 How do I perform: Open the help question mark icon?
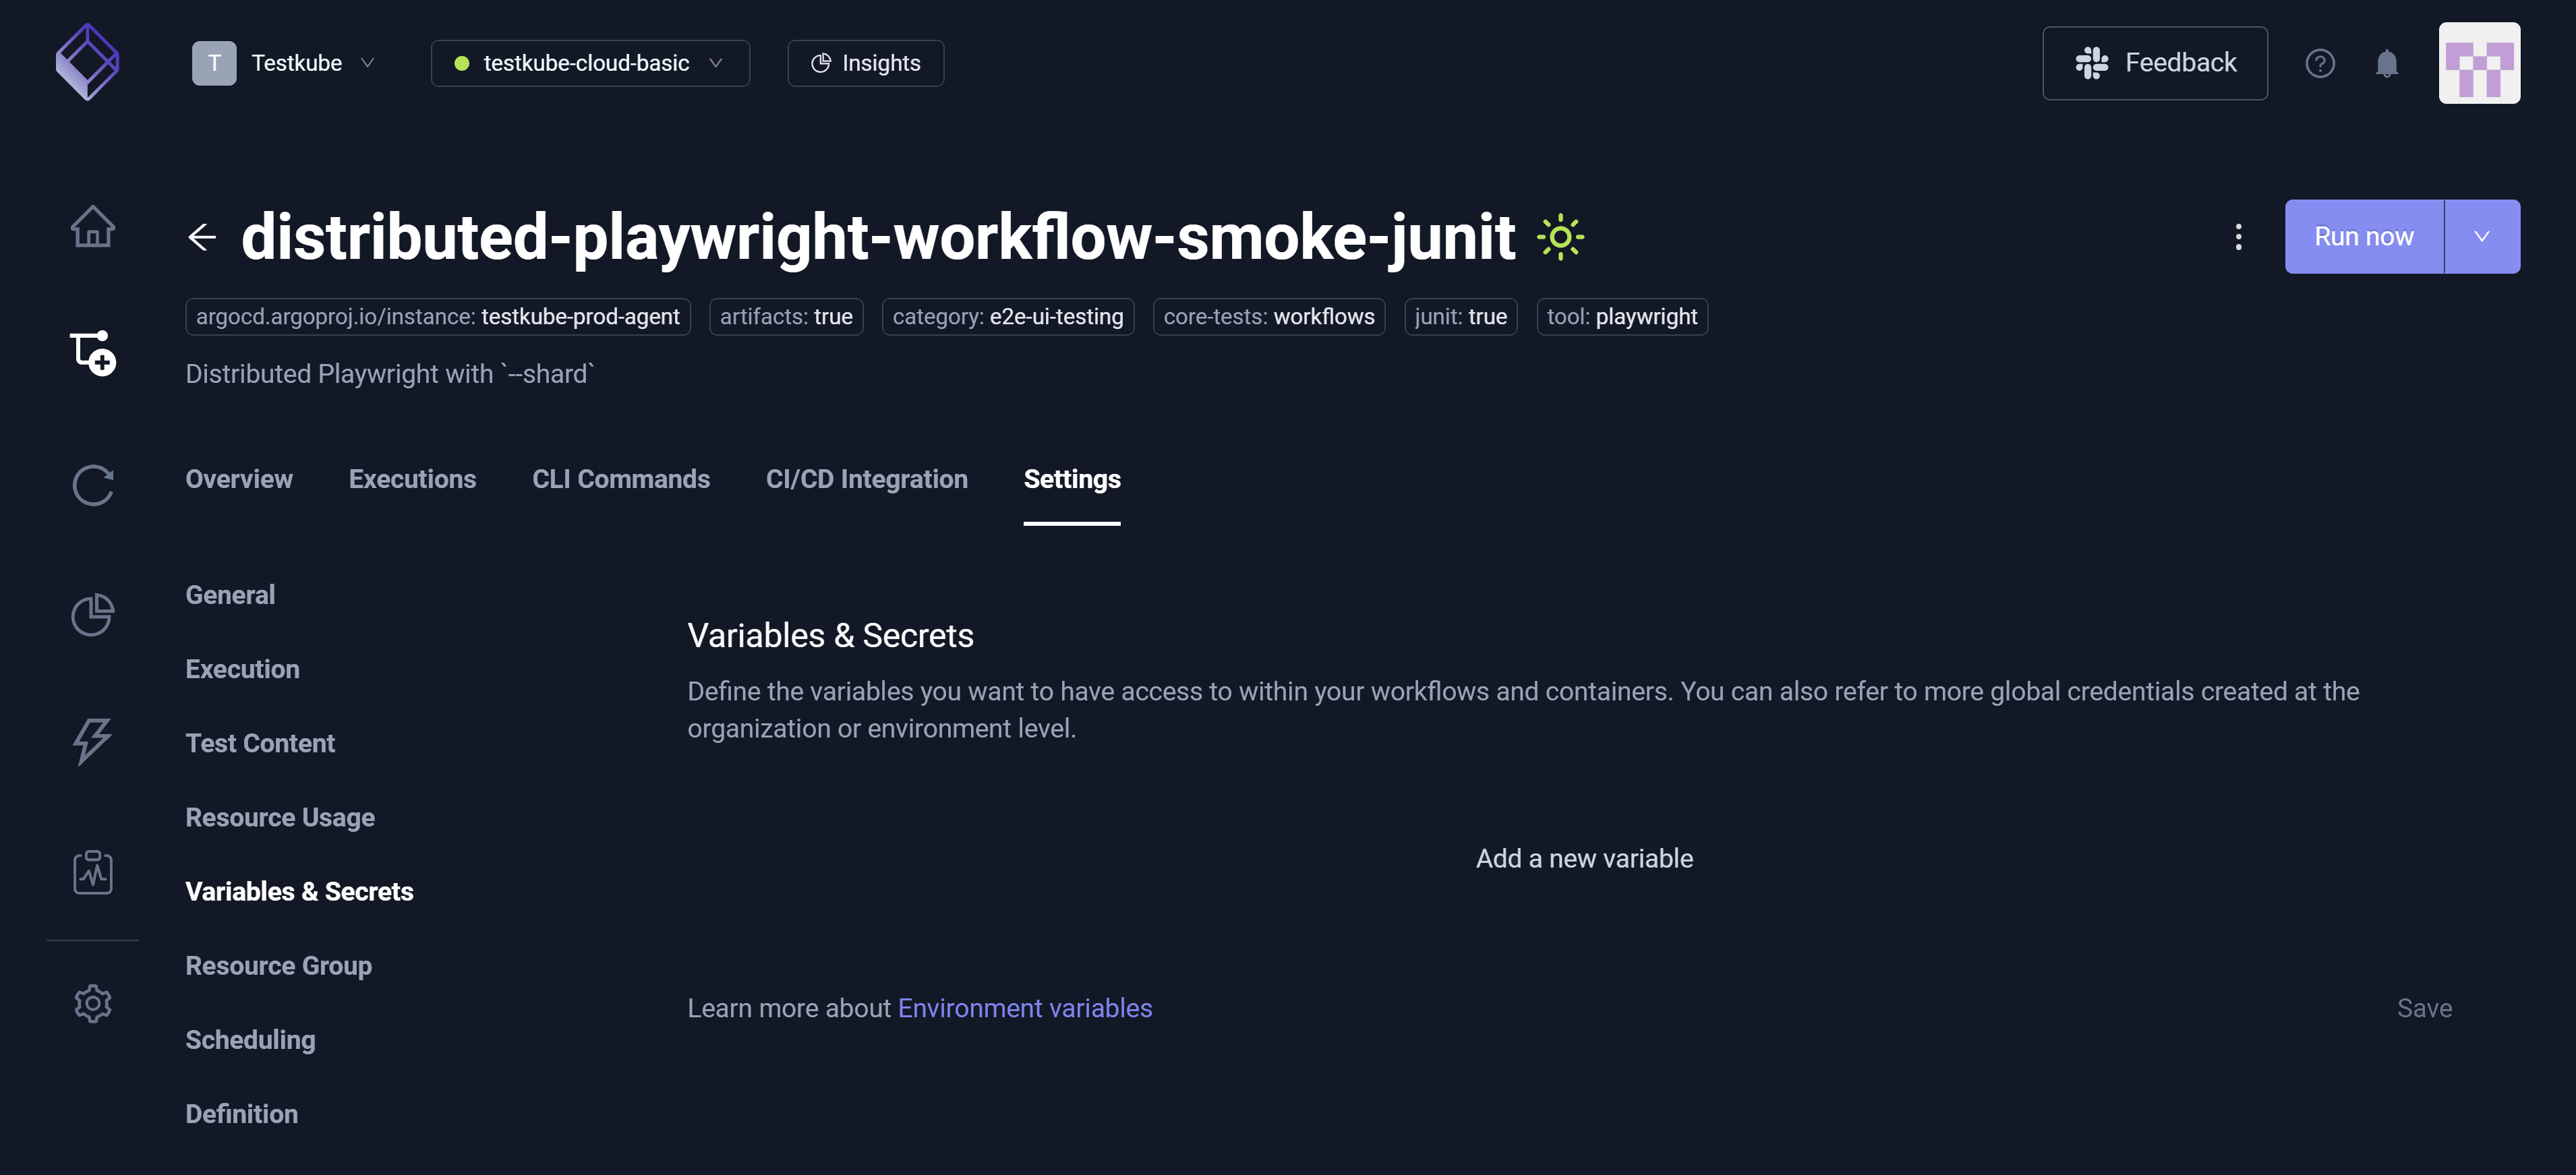tap(2319, 63)
